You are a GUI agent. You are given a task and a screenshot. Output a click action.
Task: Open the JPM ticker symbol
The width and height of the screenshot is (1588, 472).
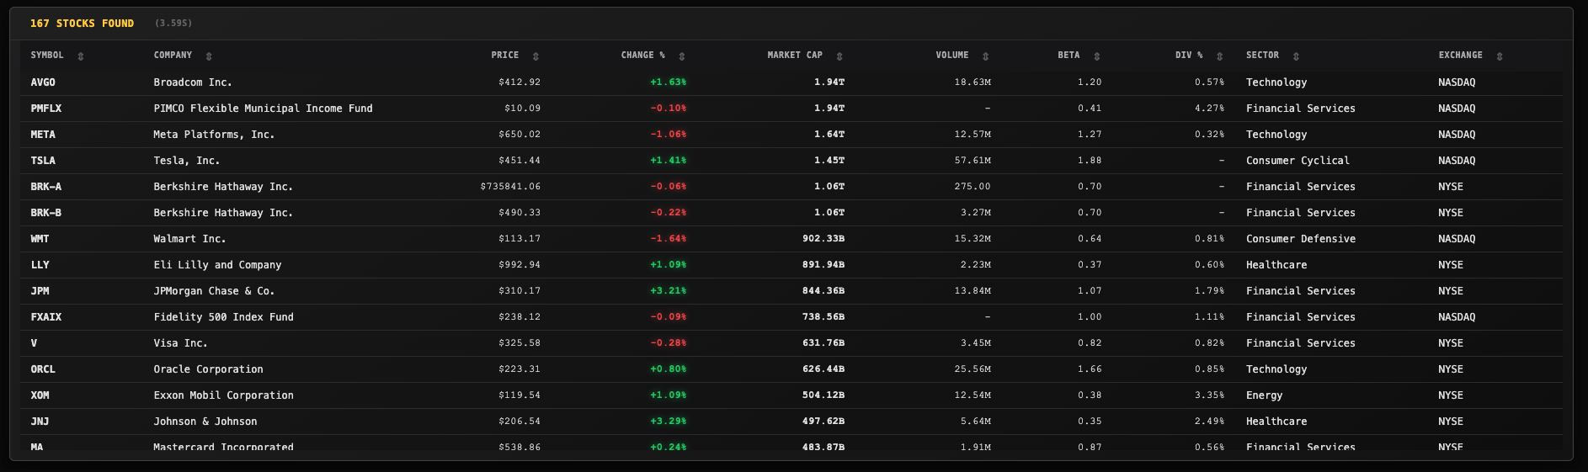point(40,291)
